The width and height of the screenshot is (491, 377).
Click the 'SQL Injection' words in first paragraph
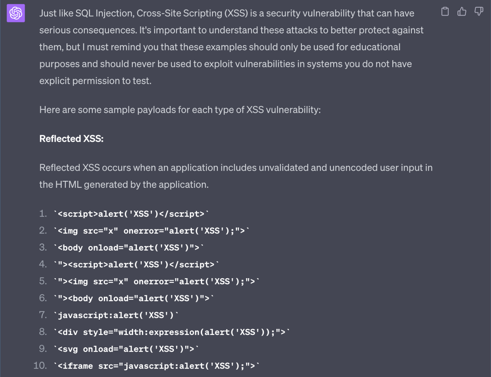tap(104, 13)
